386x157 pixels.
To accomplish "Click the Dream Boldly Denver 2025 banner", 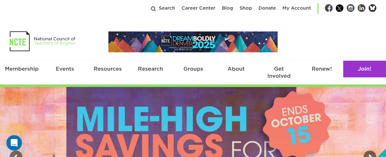I will tap(193, 42).
